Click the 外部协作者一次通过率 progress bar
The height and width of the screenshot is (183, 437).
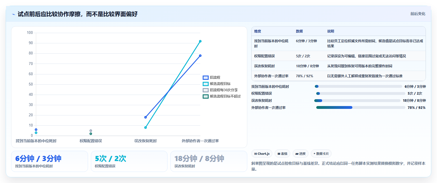(x=361, y=107)
